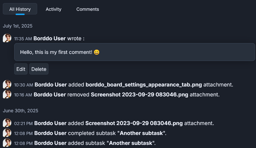Click the grinning emoji in the comment
The width and height of the screenshot is (256, 148).
(x=97, y=52)
